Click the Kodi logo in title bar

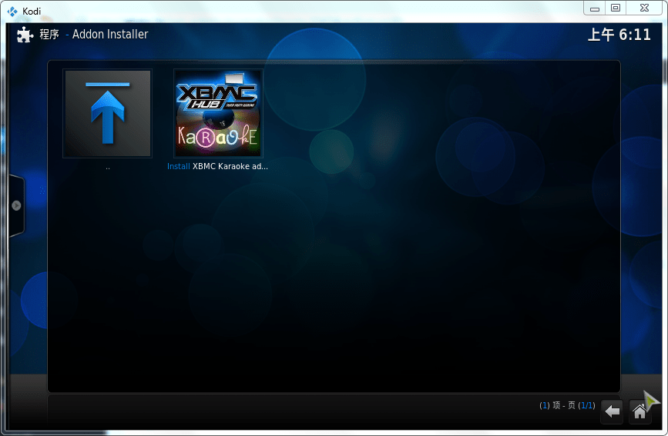pyautogui.click(x=12, y=11)
